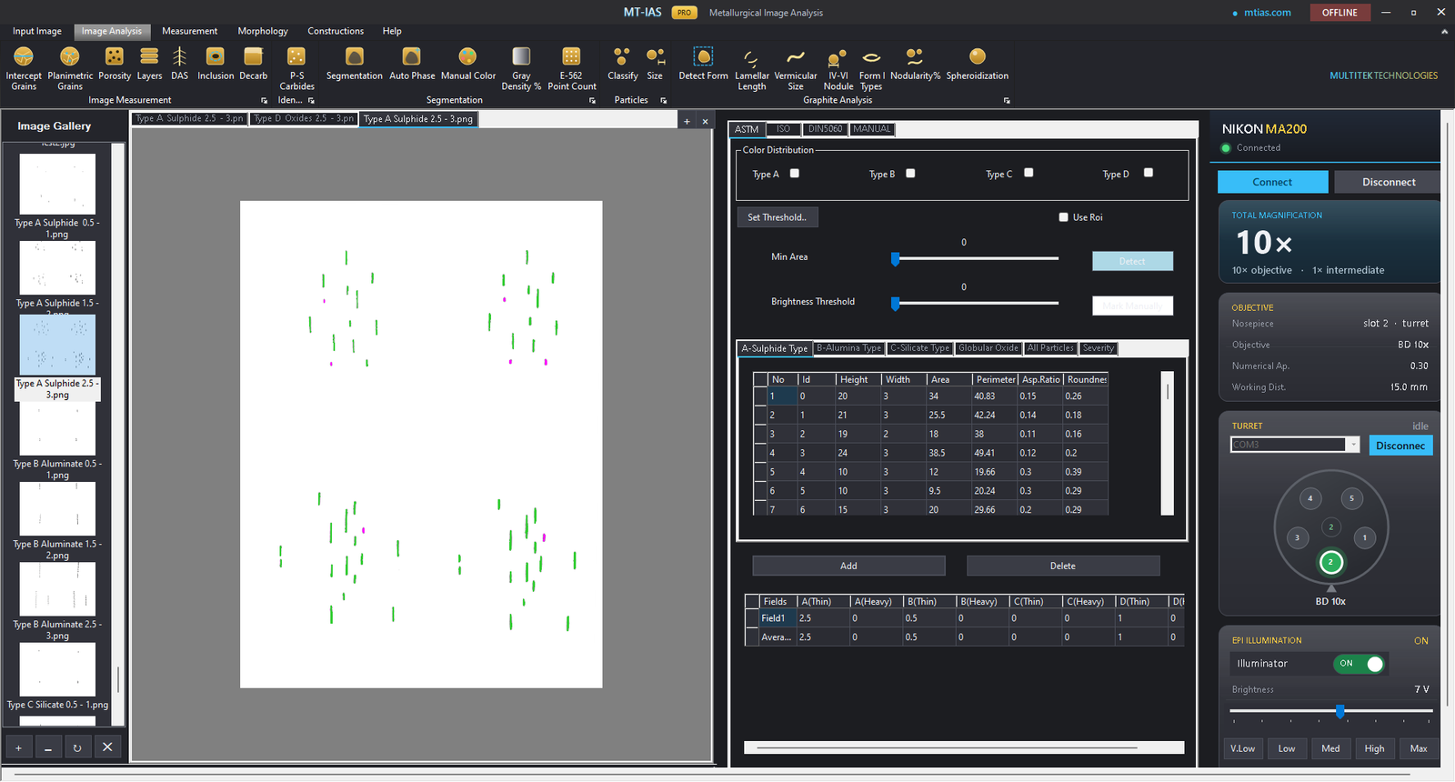The image size is (1455, 782).
Task: Select the IV-VI Nodule tool
Action: pos(838,68)
